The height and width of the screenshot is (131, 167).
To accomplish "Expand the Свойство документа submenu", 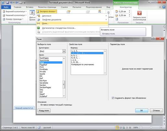I will 72,20.
